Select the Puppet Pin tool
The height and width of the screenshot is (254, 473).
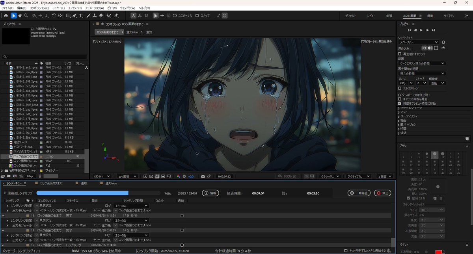click(x=116, y=16)
